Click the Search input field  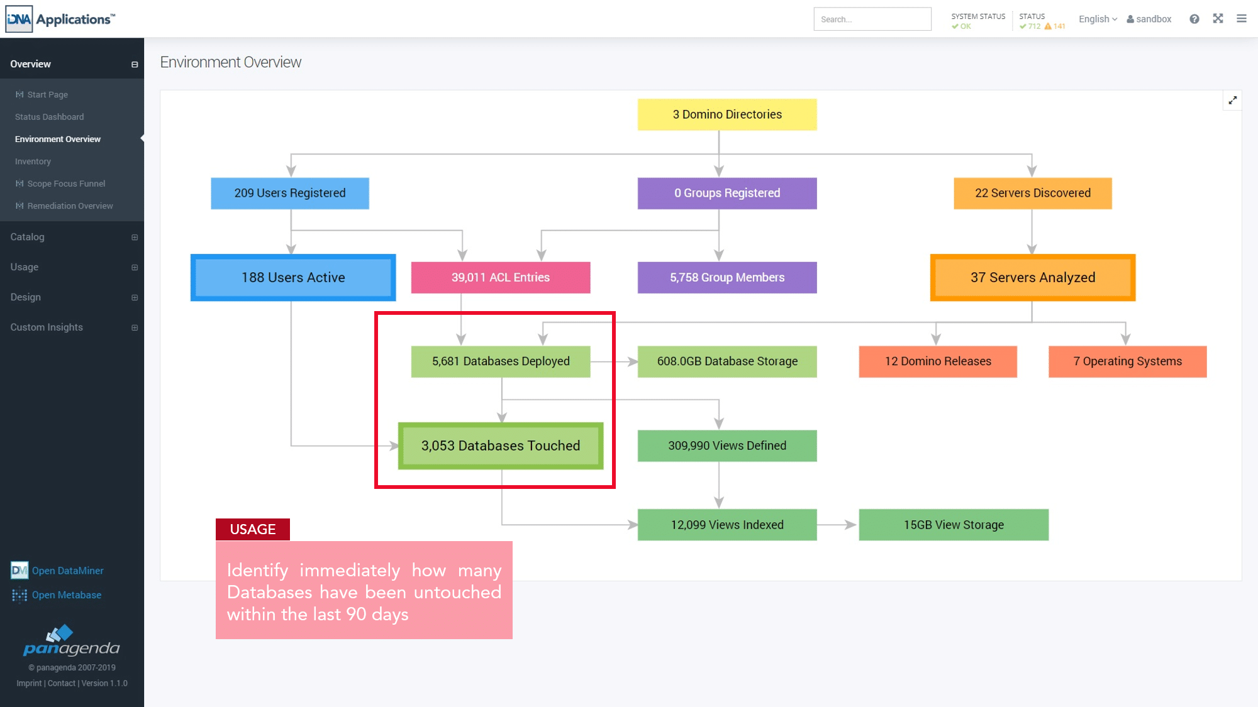872,19
